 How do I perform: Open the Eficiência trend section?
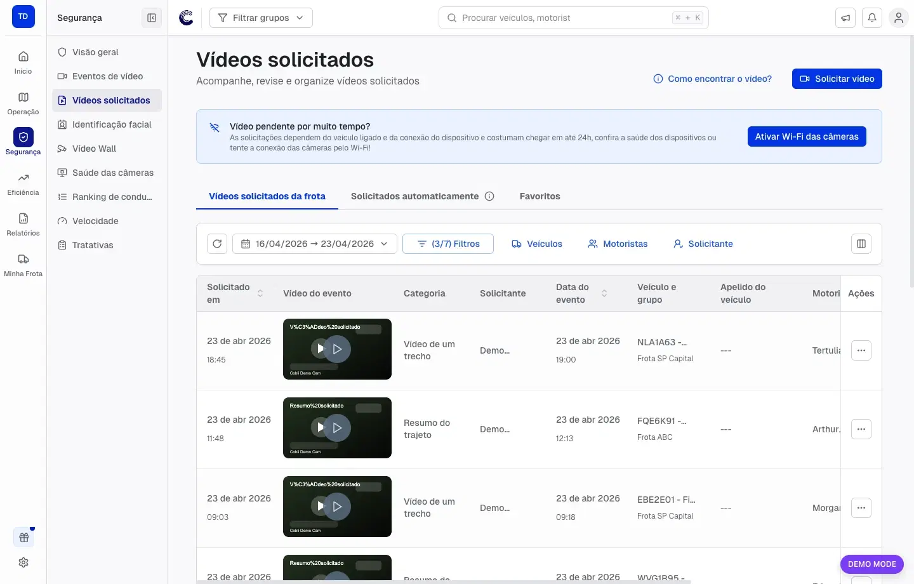click(23, 184)
